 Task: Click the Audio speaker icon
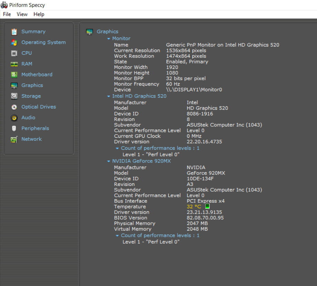14,118
